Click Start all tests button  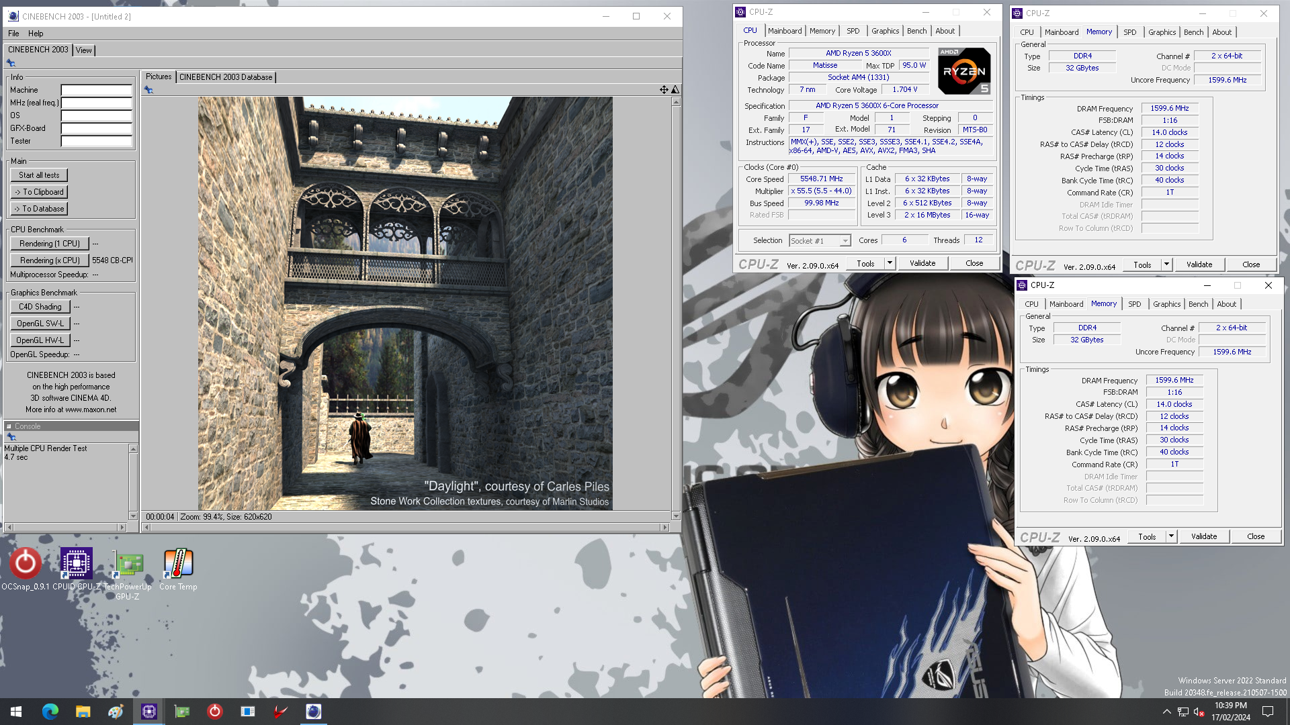coord(39,175)
